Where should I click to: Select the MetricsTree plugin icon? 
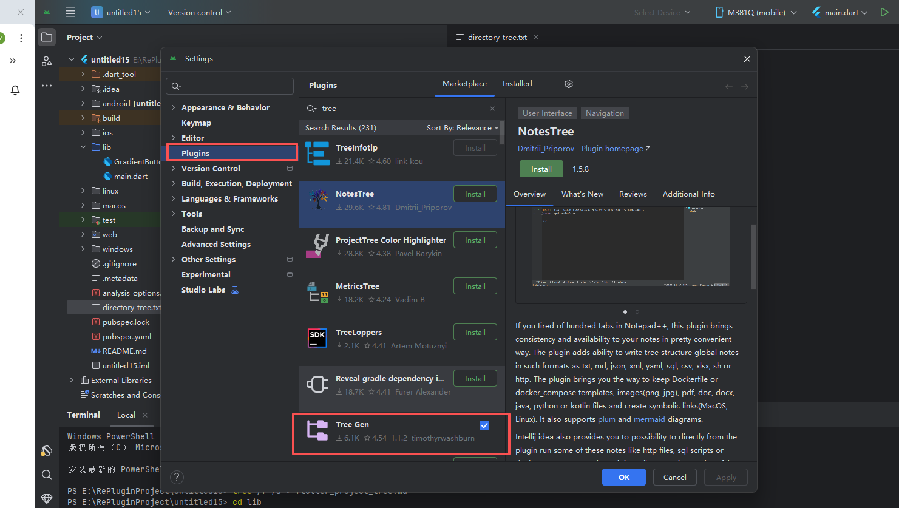[317, 292]
